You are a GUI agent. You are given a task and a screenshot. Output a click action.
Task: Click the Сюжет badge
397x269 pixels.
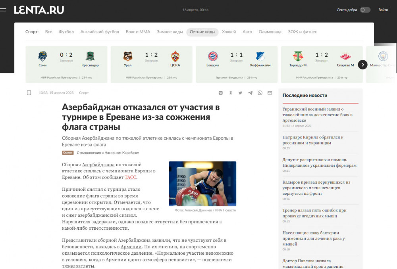point(68,153)
